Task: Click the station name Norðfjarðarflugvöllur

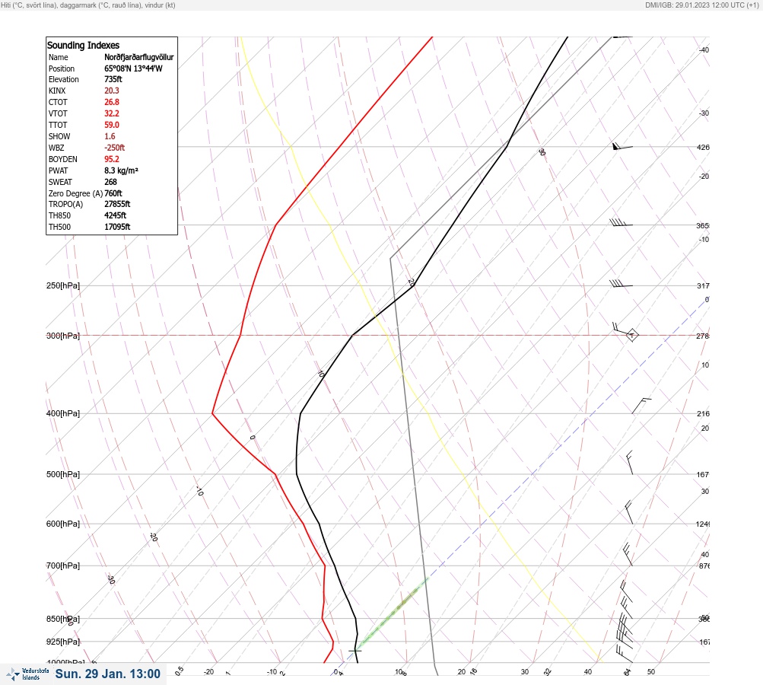Action: point(138,57)
